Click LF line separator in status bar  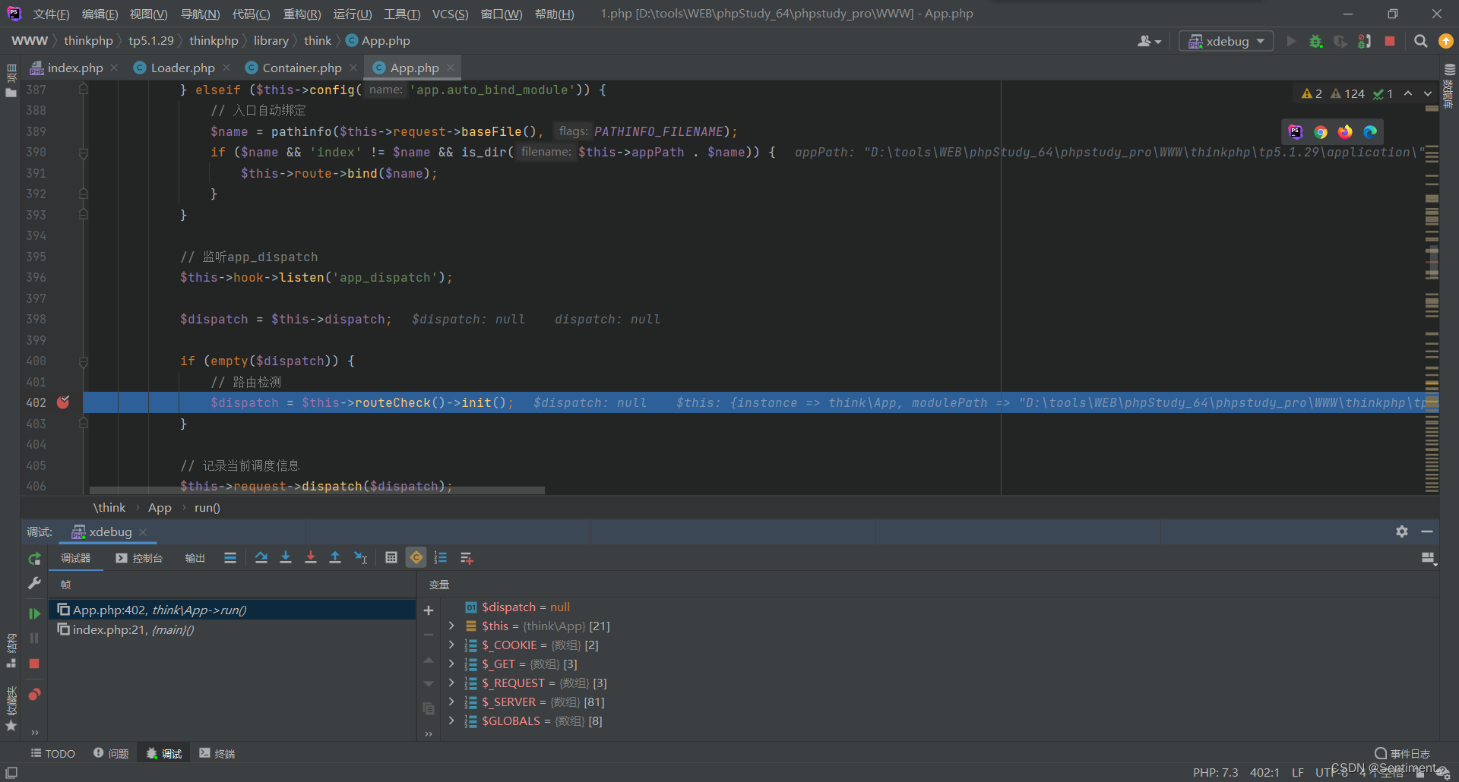point(1298,772)
